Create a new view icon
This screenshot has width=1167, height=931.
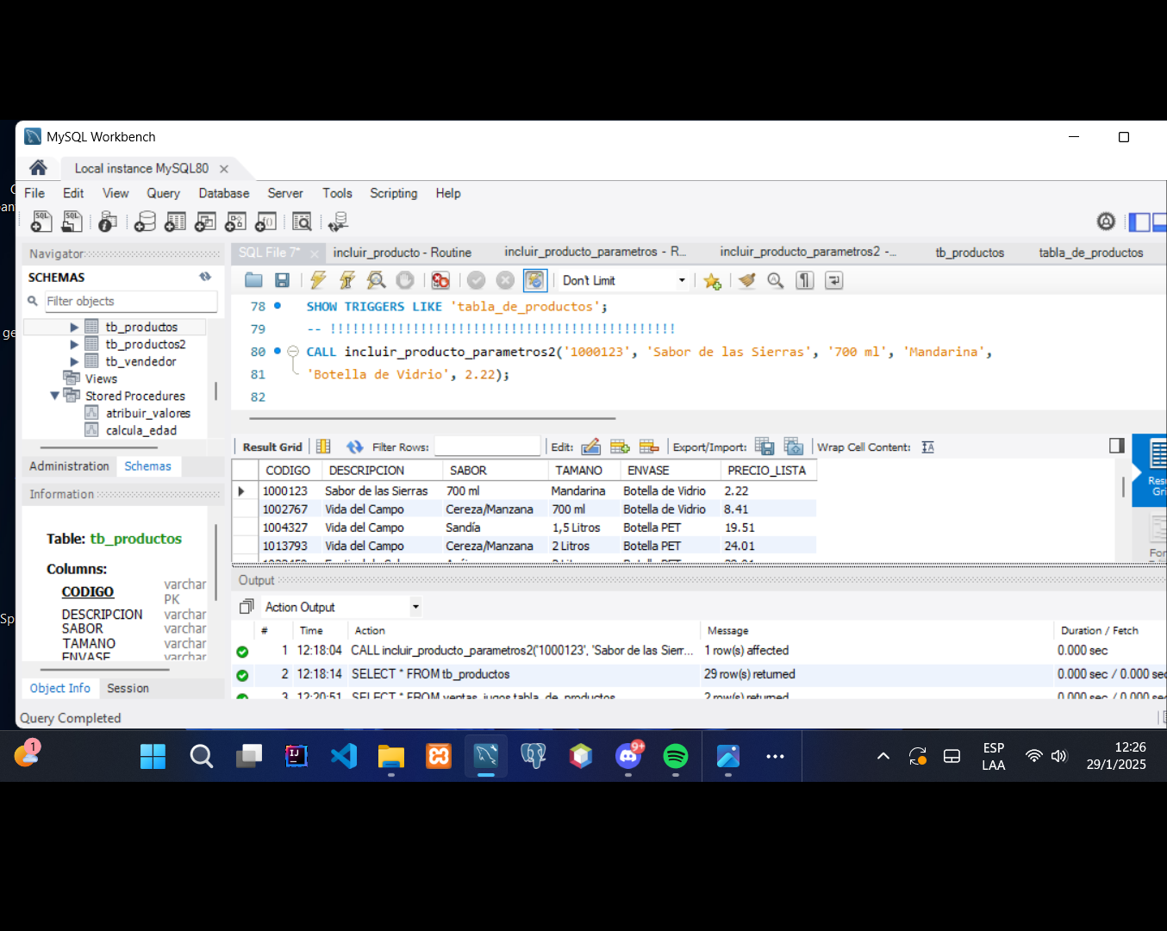[x=205, y=222]
